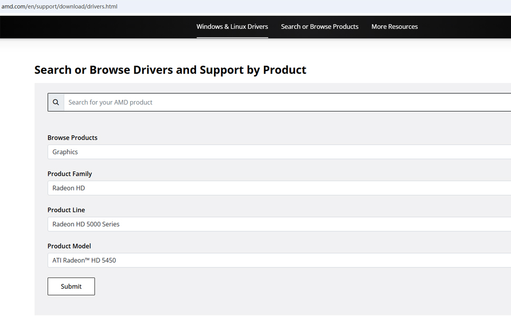Click empty white space right of page heading
This screenshot has height=316, width=511.
pos(411,70)
